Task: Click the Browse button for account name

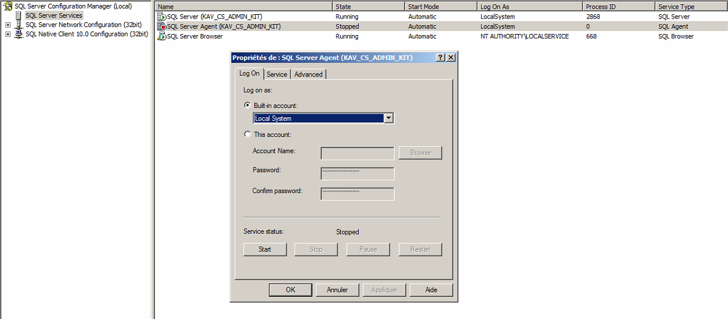Action: pos(420,153)
